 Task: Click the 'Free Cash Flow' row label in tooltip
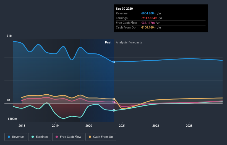point(126,23)
